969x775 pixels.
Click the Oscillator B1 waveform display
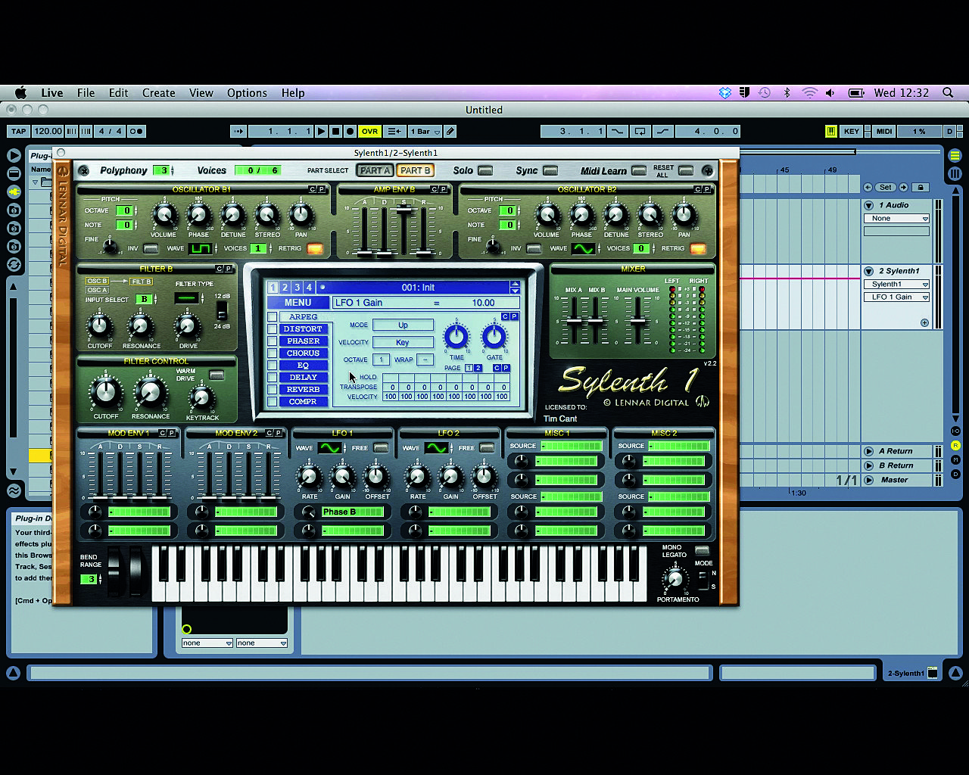click(201, 248)
